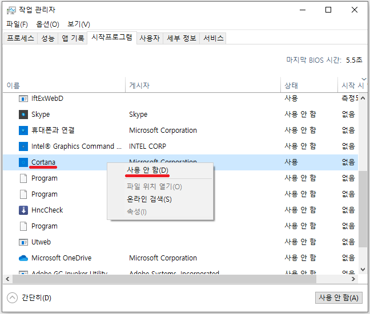
Task: Click the Microsoft OneDrive cloud icon
Action: tap(23, 258)
